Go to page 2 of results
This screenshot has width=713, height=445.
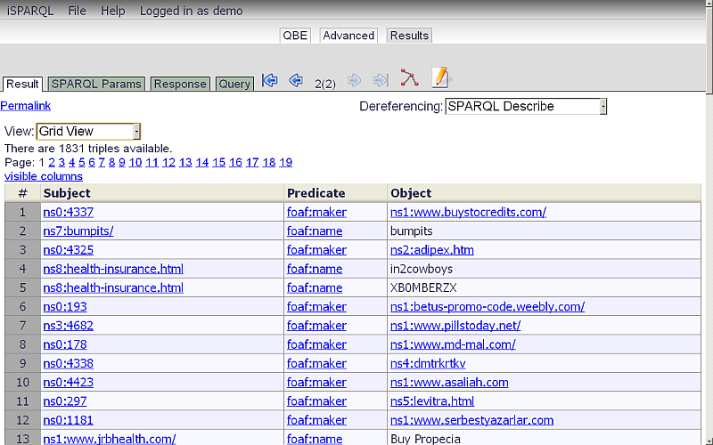[x=52, y=162]
